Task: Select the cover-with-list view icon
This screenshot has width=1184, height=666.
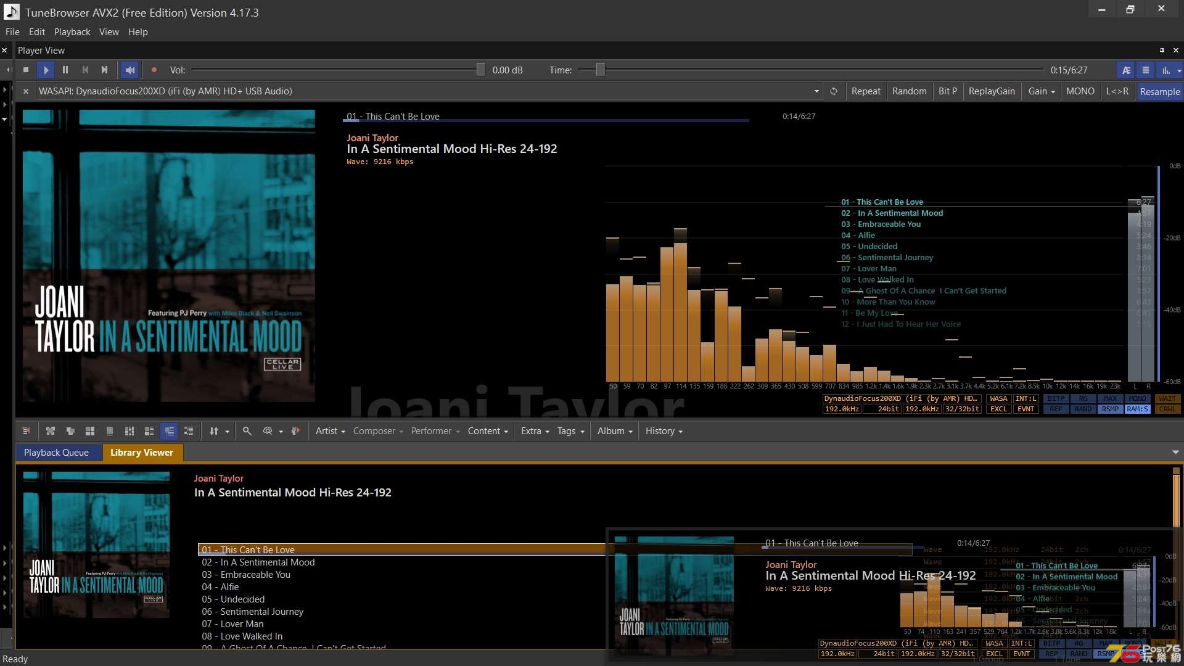Action: [149, 431]
